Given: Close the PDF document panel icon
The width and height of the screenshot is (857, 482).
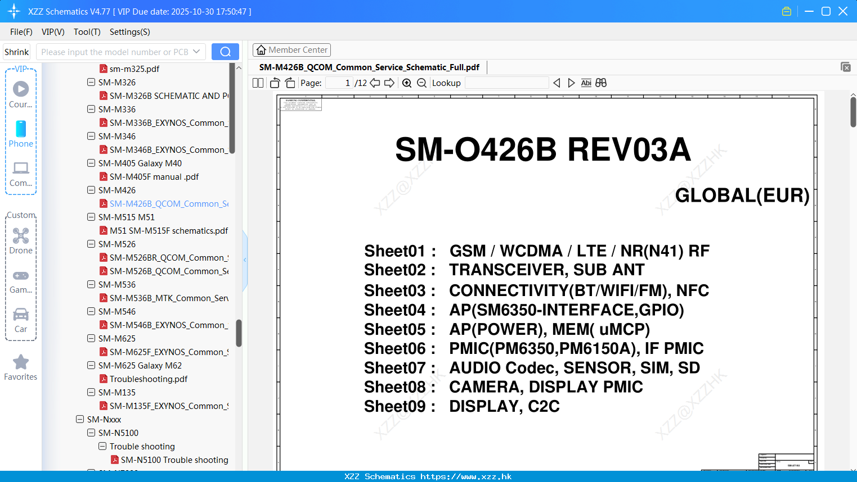Looking at the screenshot, I should [846, 67].
